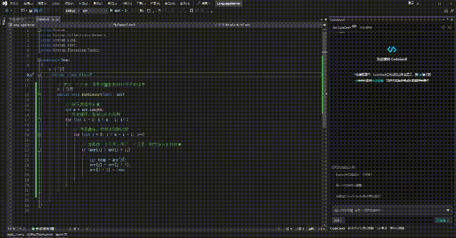Toggle the LITE model switch in CodeGeeX
456x238 pixels.
point(443,220)
